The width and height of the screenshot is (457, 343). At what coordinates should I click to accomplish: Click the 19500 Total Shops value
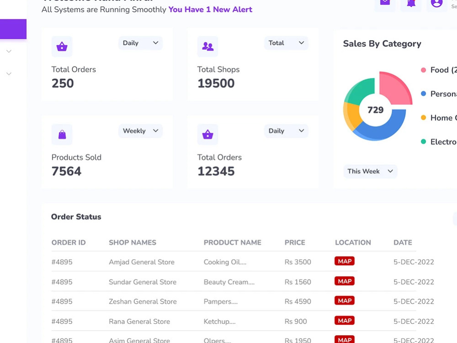tap(216, 83)
